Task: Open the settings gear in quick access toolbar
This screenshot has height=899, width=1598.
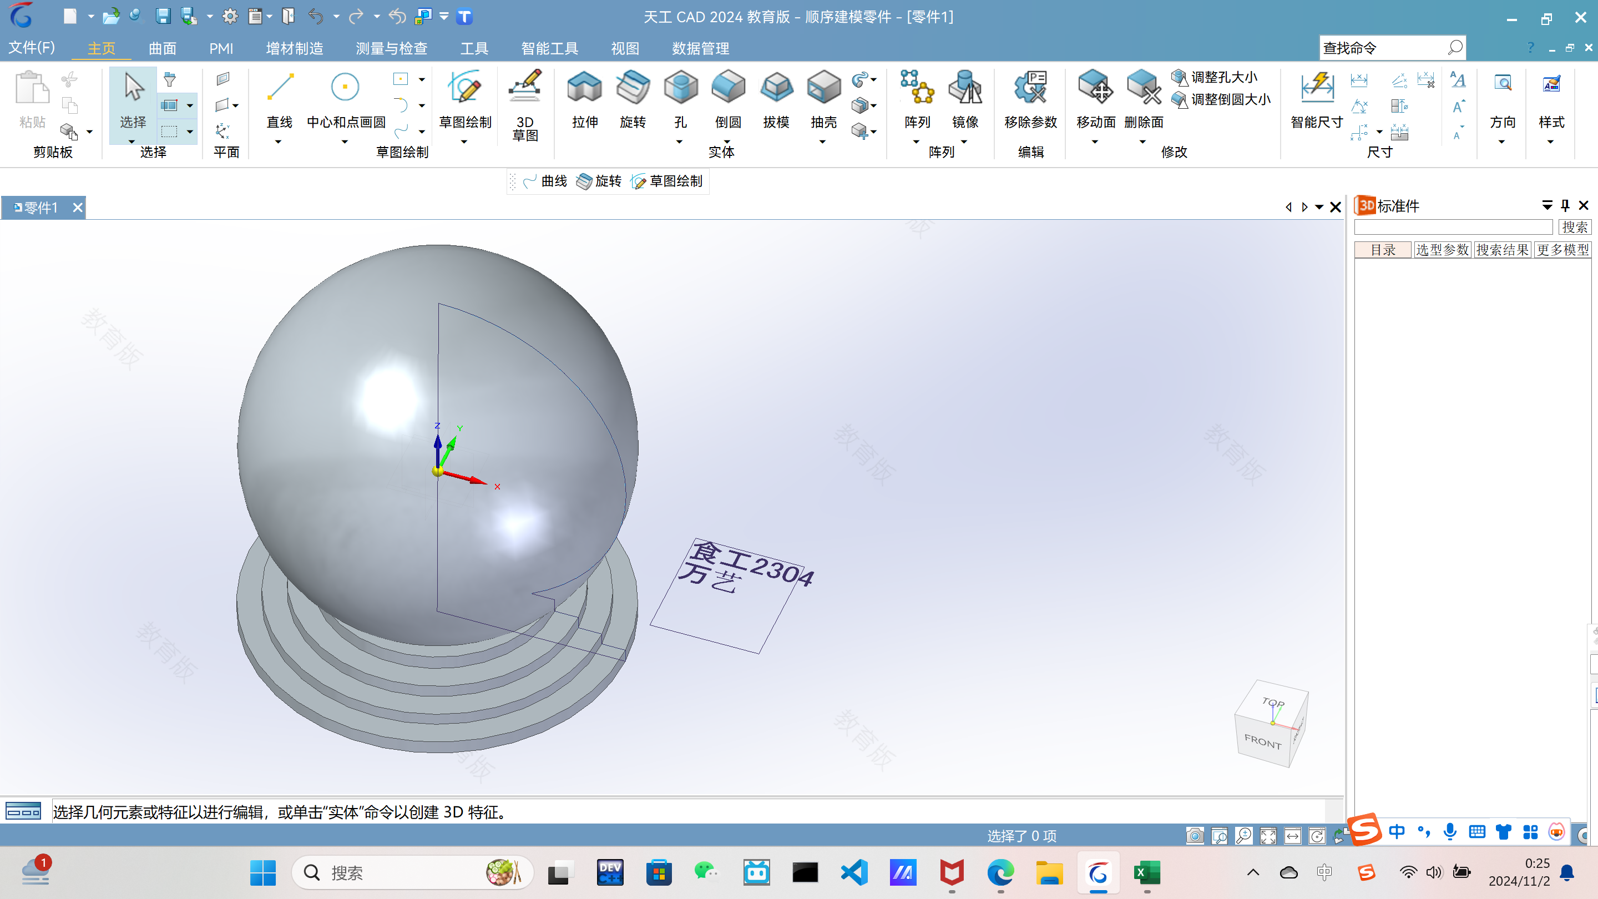Action: pyautogui.click(x=230, y=16)
